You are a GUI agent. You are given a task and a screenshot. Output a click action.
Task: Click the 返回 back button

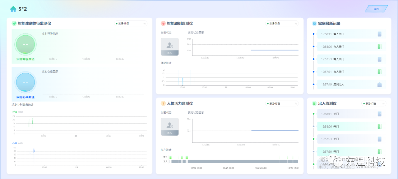(x=376, y=9)
